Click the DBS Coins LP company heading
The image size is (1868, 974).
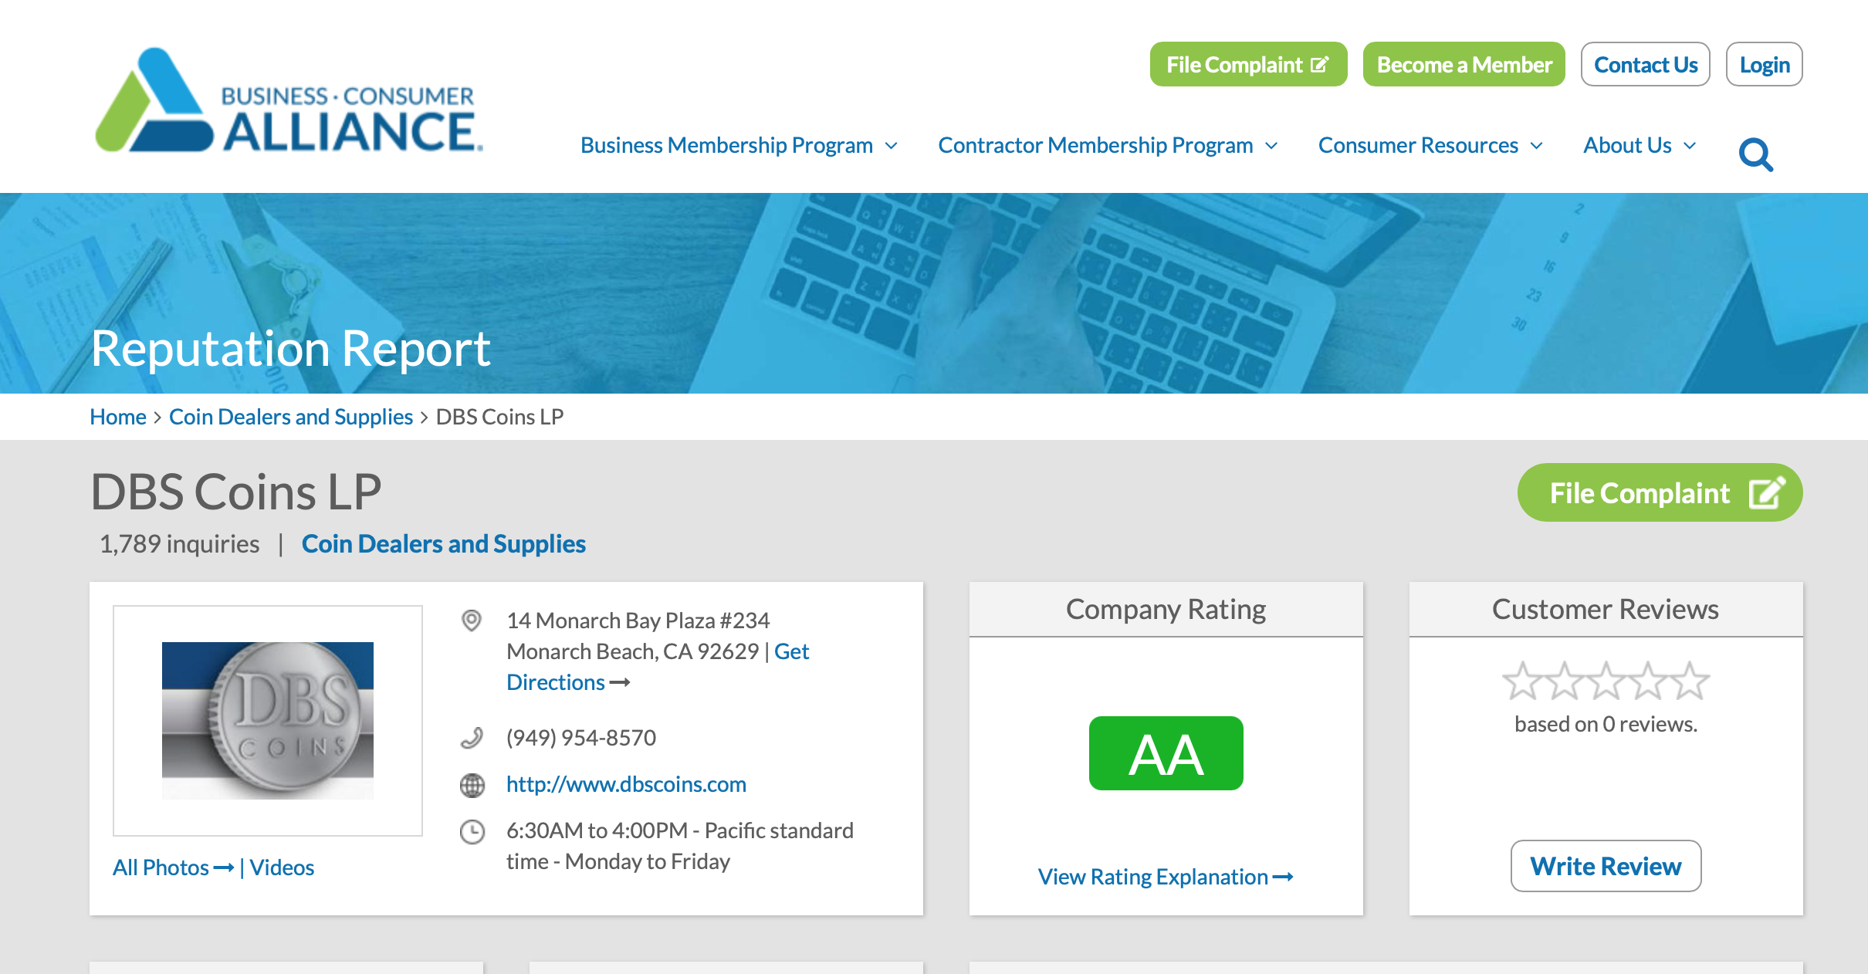tap(236, 492)
